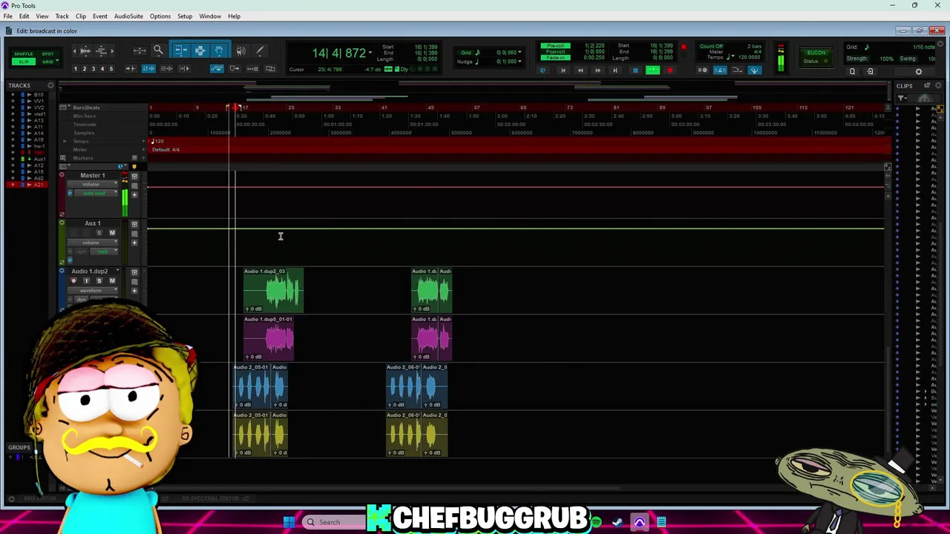Click the Aux 1 track Solo button
The image size is (950, 534).
point(99,233)
